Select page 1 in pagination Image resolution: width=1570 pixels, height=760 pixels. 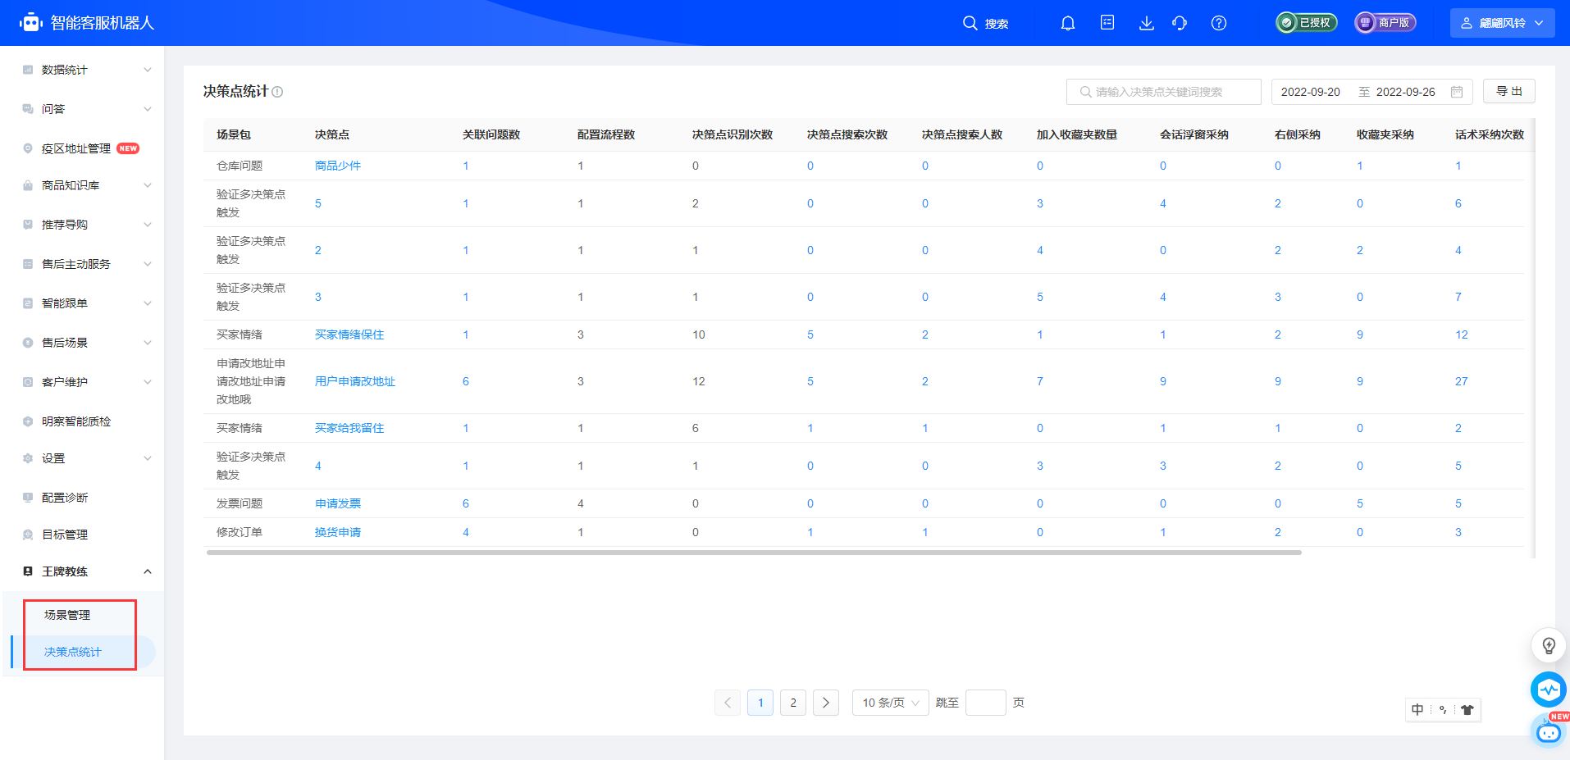pos(760,703)
